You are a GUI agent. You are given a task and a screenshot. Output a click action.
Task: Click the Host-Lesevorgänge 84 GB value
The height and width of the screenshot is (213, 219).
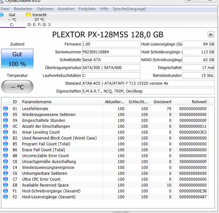point(198,44)
